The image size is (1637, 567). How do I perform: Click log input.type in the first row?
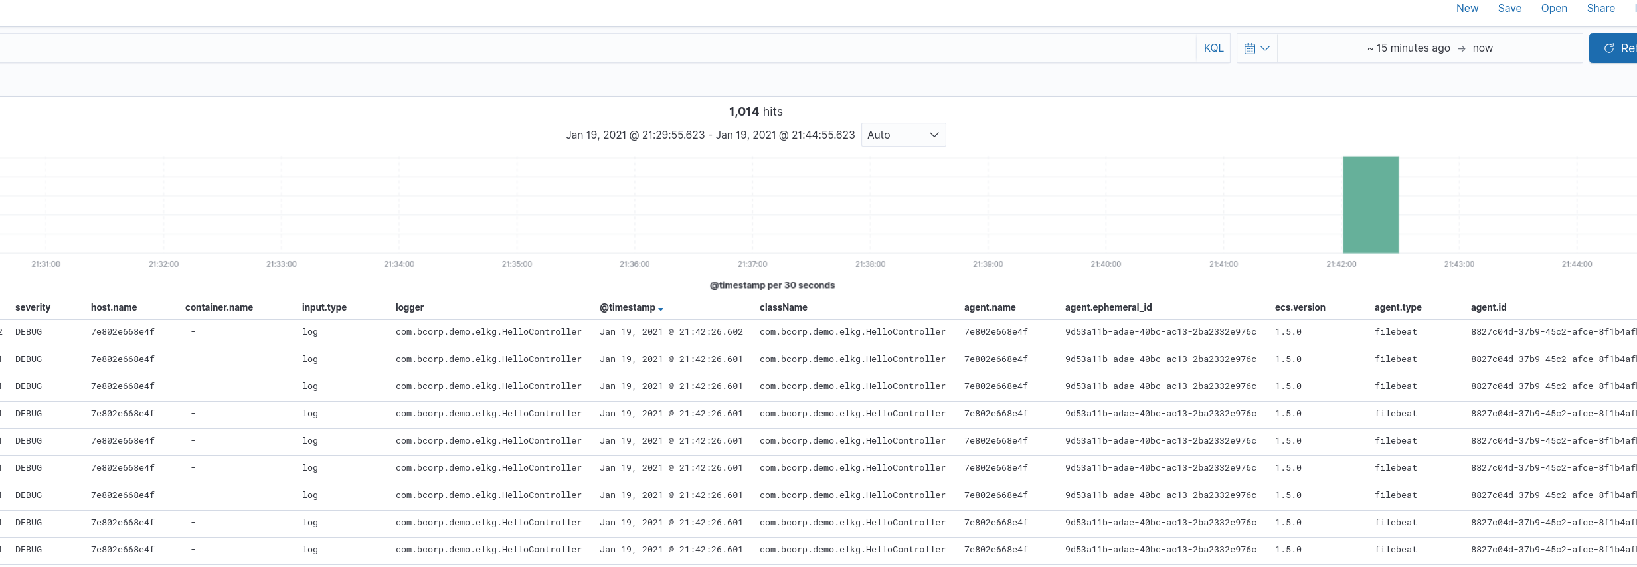310,332
